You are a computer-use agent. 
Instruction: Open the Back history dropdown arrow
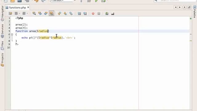click(x=19, y=14)
